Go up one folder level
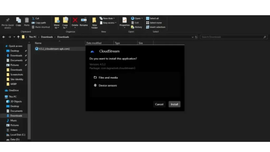This screenshot has height=152, width=270. coord(18,37)
